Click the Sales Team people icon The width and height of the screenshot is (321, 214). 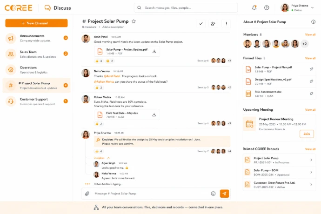[11, 54]
